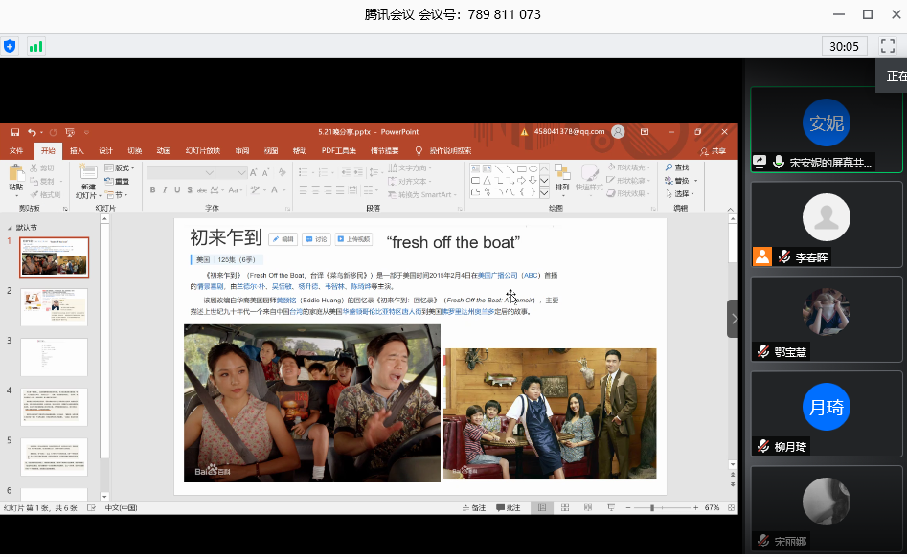Open the Text Direction (文字方向) dropdown
This screenshot has width=907, height=557.
(x=410, y=167)
